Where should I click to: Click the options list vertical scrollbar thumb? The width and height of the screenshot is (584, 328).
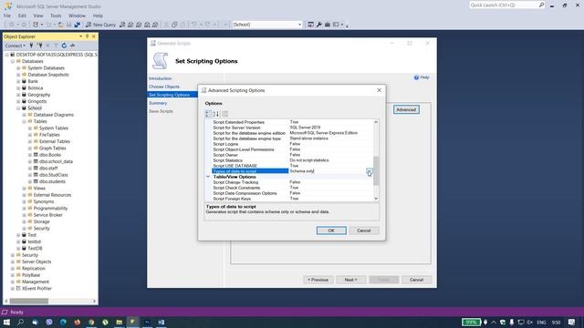pyautogui.click(x=376, y=170)
